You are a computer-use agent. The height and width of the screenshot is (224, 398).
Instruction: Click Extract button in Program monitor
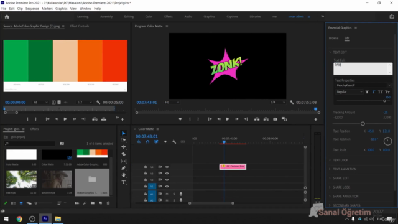coord(266,119)
